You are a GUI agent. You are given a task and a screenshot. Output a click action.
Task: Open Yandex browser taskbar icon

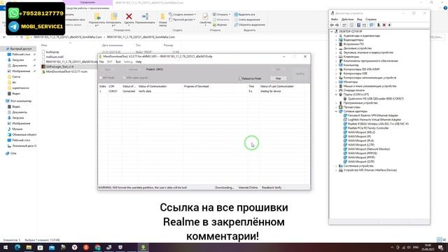(75, 247)
